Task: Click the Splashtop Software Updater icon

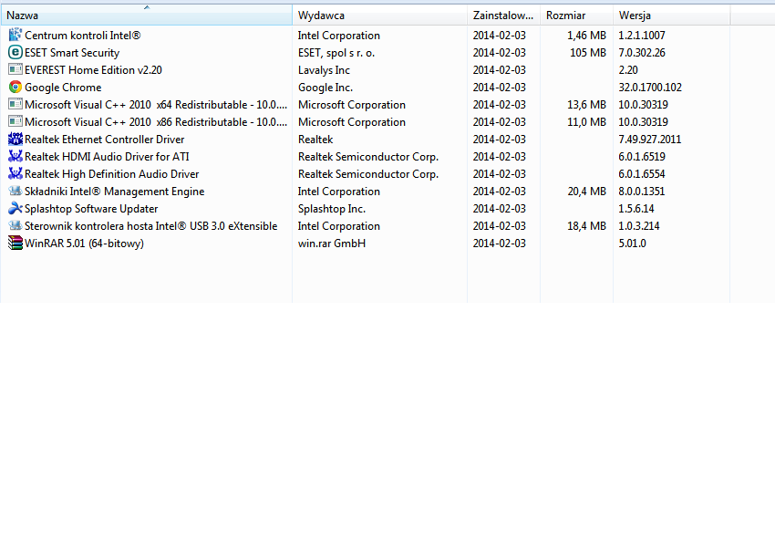Action: [x=15, y=208]
